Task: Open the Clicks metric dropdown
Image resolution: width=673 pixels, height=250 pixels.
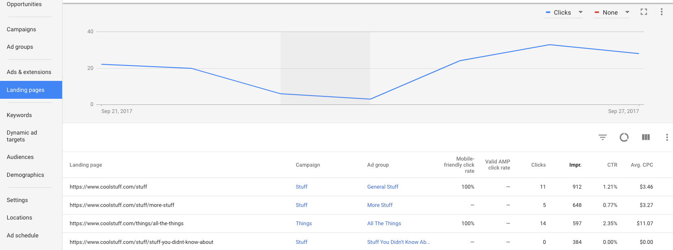Action: coord(564,13)
